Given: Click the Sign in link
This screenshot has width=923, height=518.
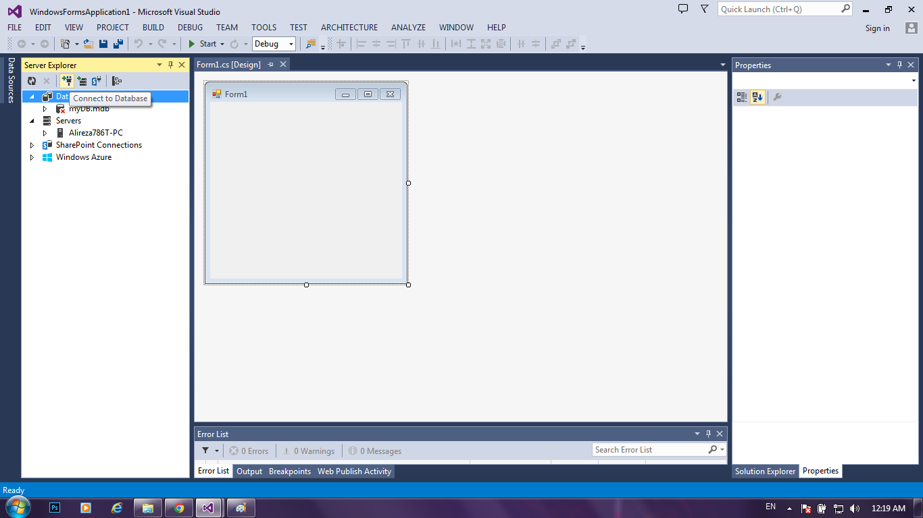Looking at the screenshot, I should [x=877, y=28].
